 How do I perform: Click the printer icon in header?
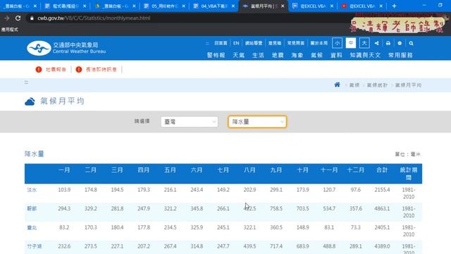point(388,43)
